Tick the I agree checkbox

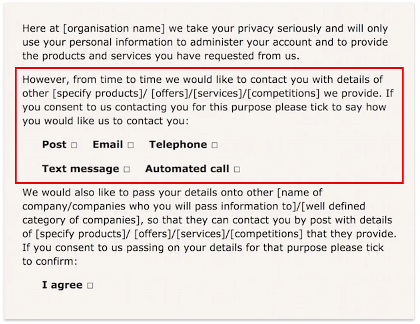click(x=90, y=286)
